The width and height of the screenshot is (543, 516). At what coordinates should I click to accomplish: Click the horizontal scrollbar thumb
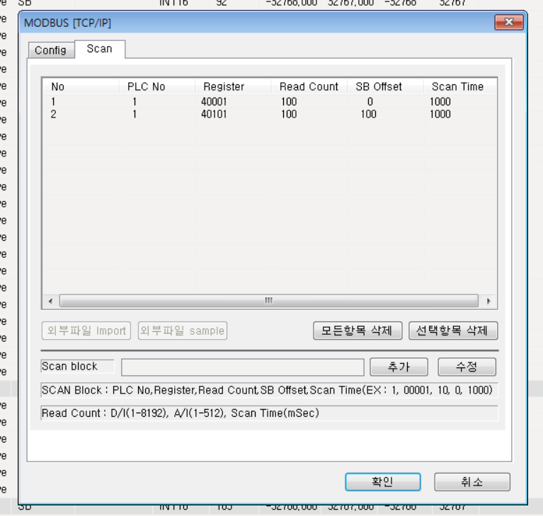pos(269,301)
